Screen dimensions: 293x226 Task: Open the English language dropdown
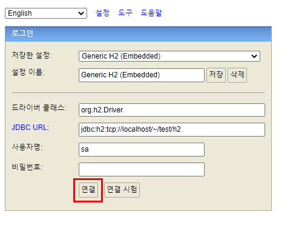click(x=46, y=13)
